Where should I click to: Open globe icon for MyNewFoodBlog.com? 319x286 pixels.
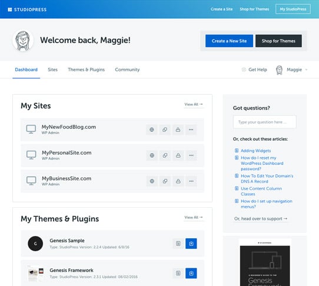tap(152, 129)
